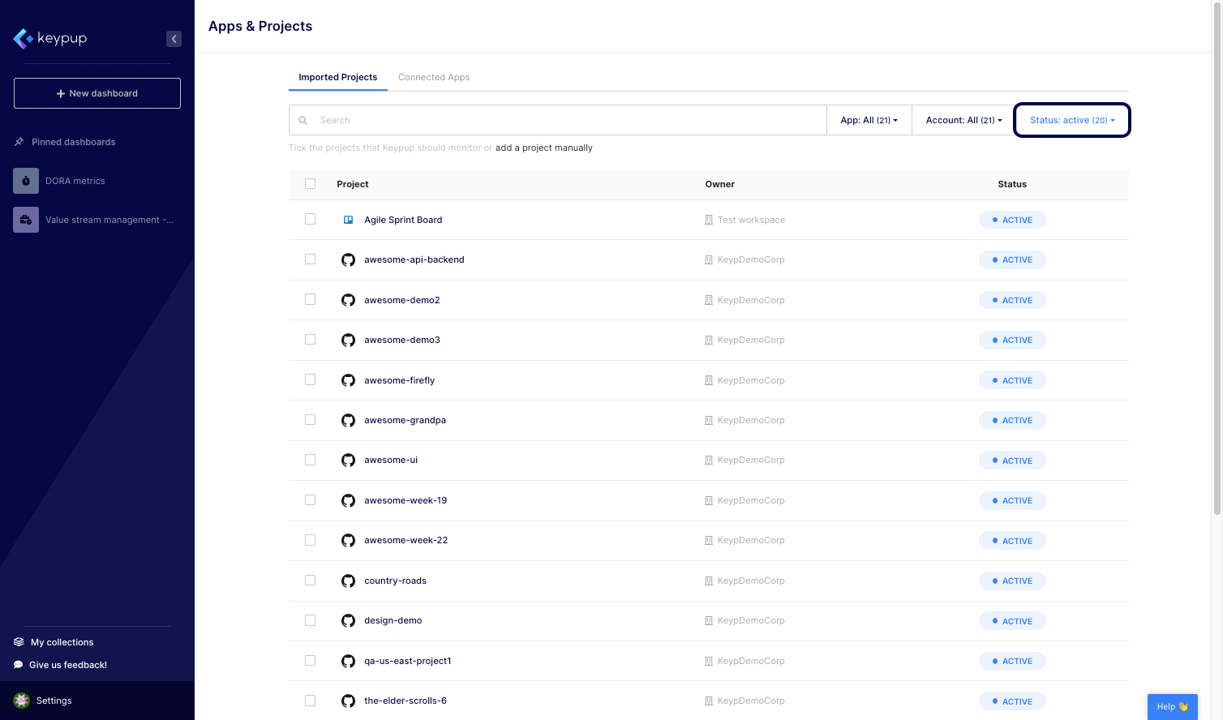The height and width of the screenshot is (720, 1223).
Task: Check the box for awesome-demo2 project
Action: (x=310, y=300)
